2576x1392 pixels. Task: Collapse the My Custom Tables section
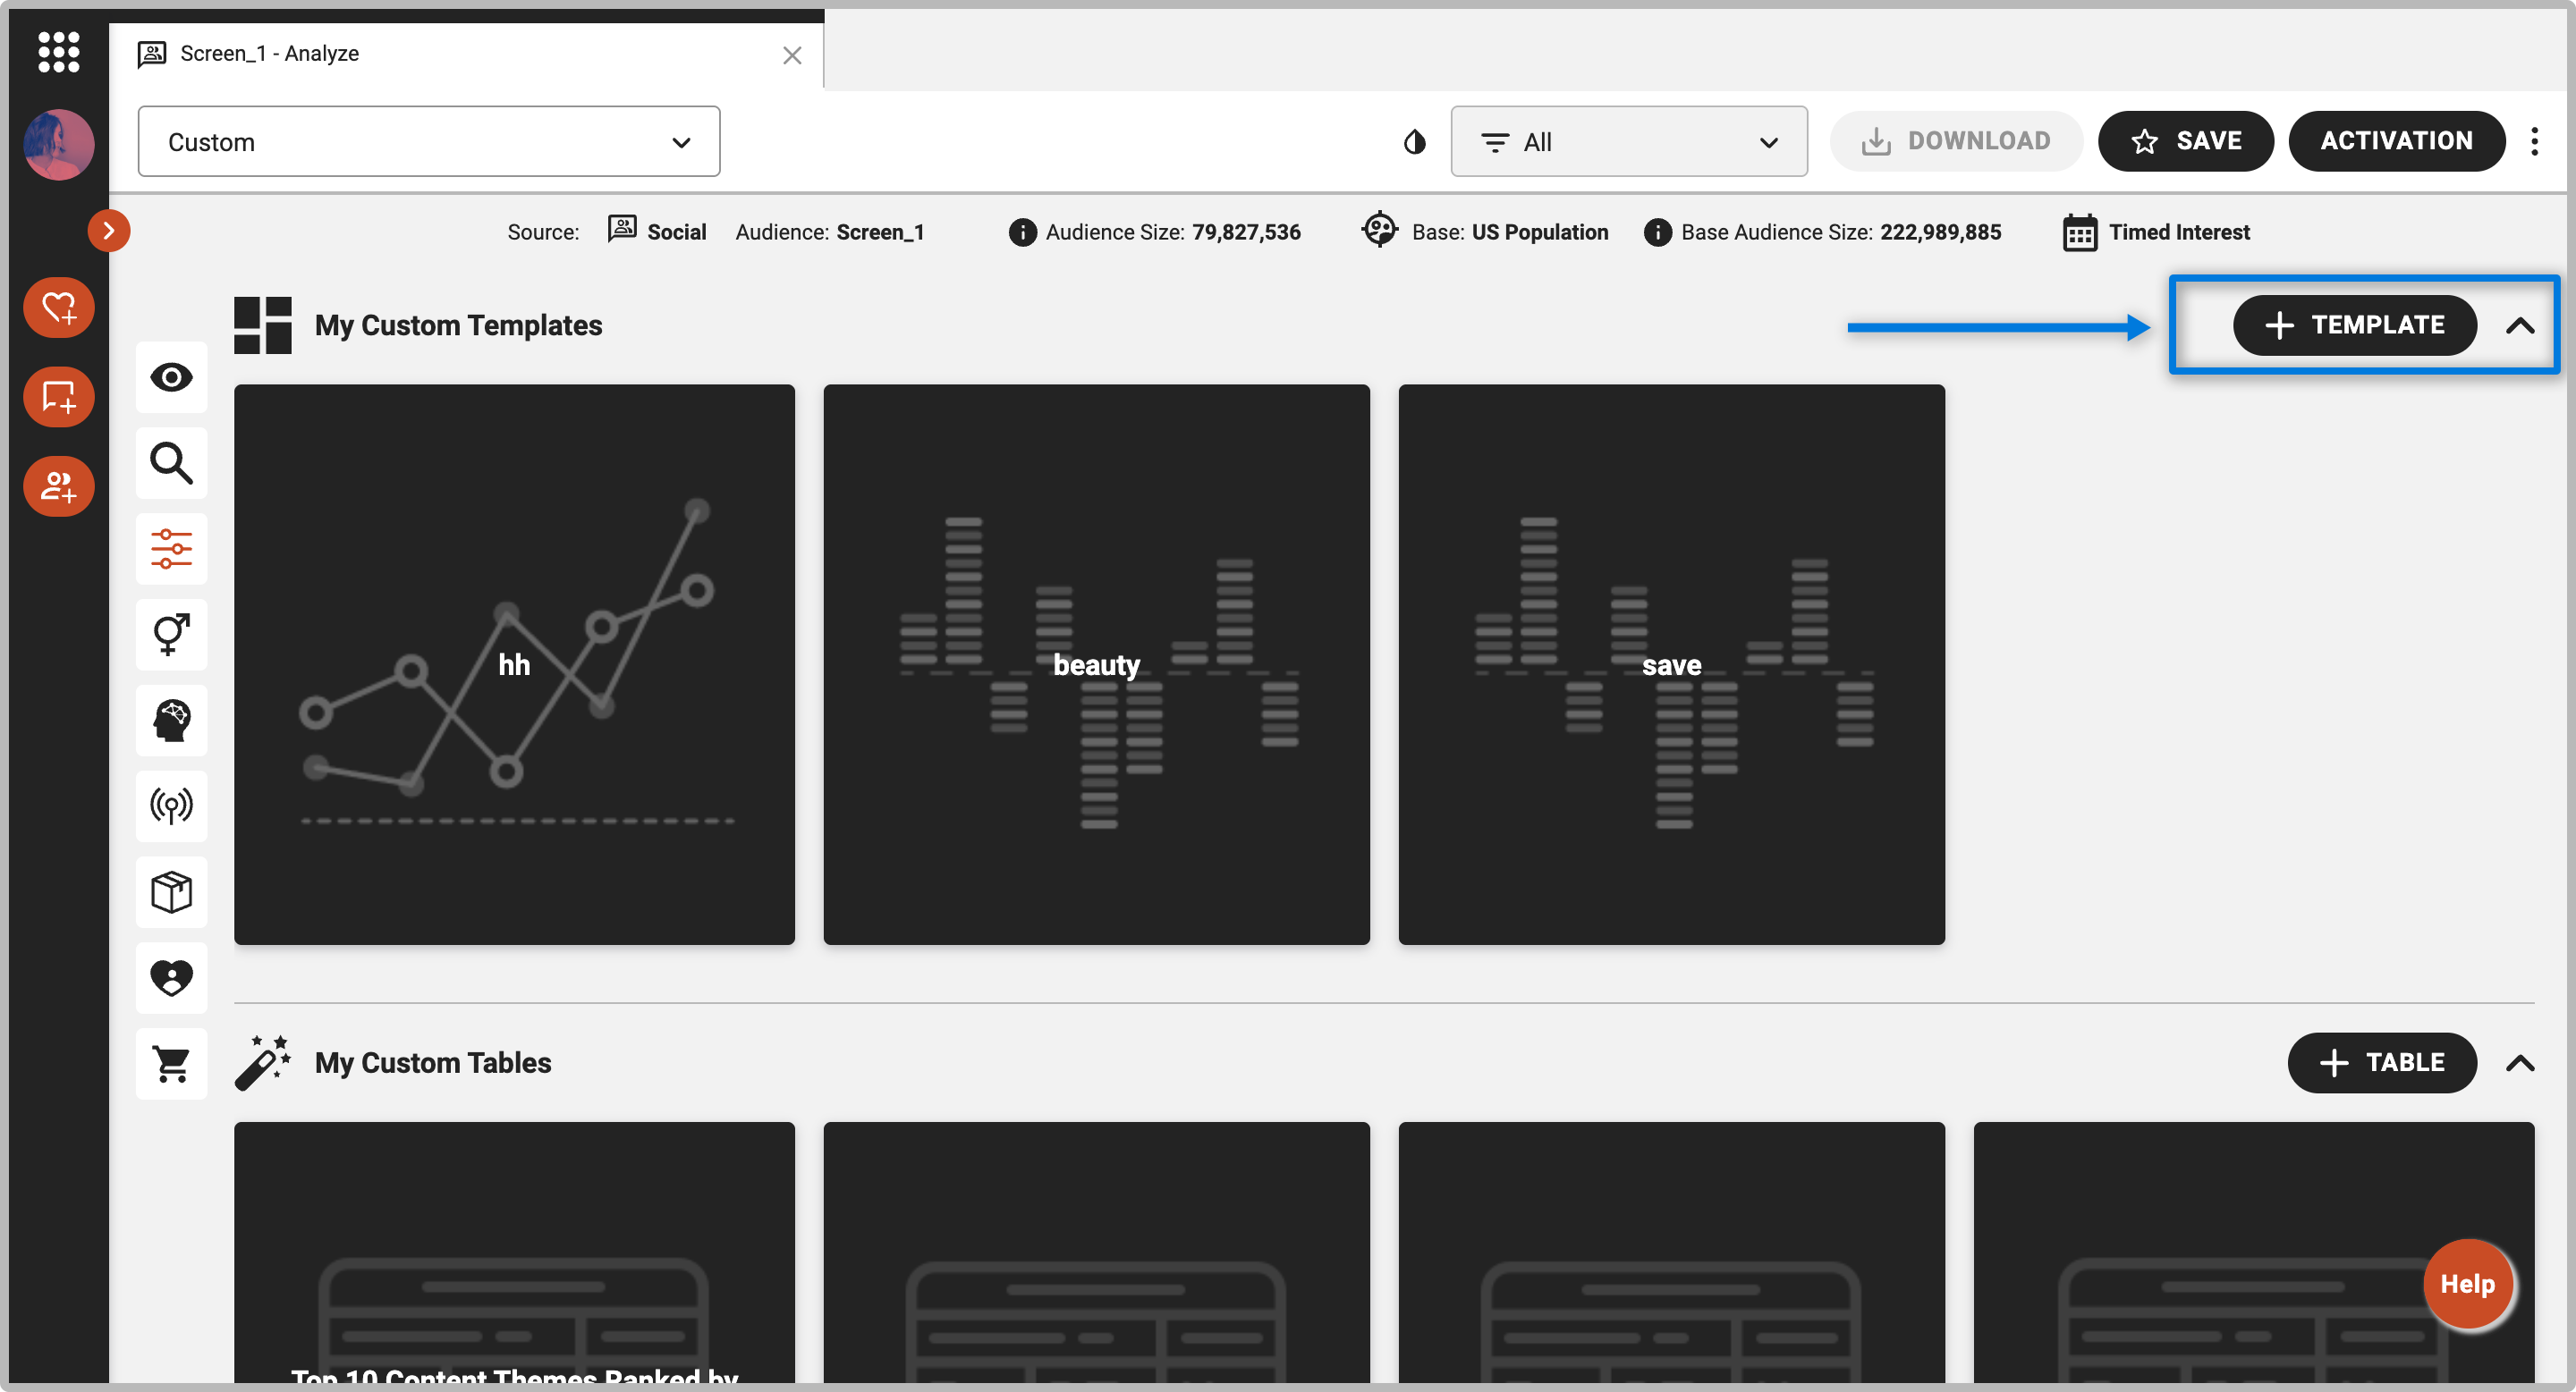2519,1063
